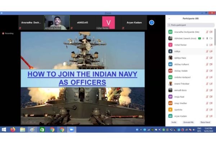
Task: Click the Participants panel header title
Action: click(191, 19)
